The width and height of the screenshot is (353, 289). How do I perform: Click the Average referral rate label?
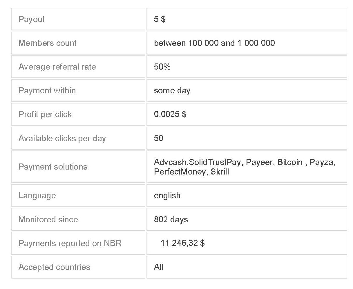(57, 67)
